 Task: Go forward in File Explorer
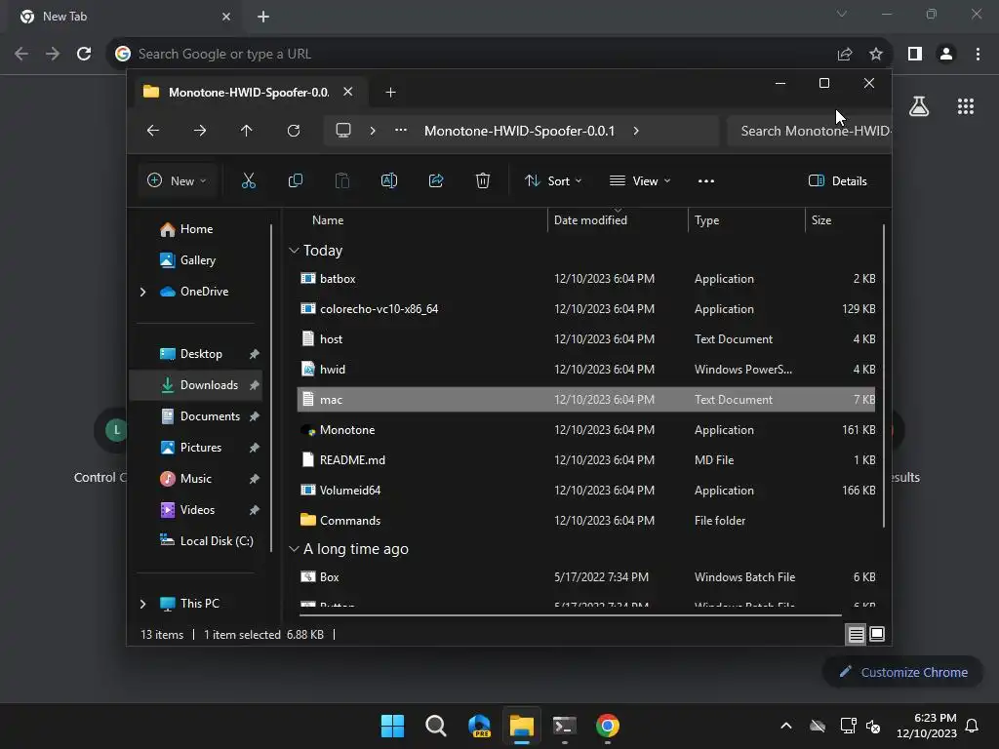coord(200,131)
